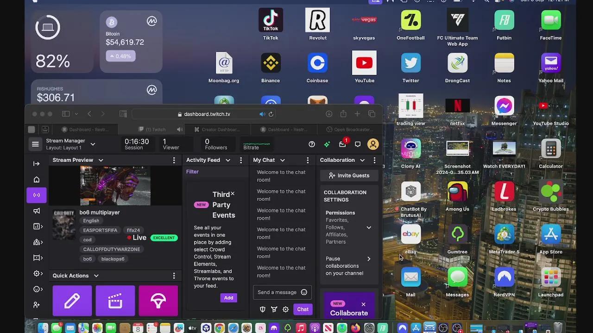
Task: Click the Raid Channel parachute quick action
Action: [158, 301]
